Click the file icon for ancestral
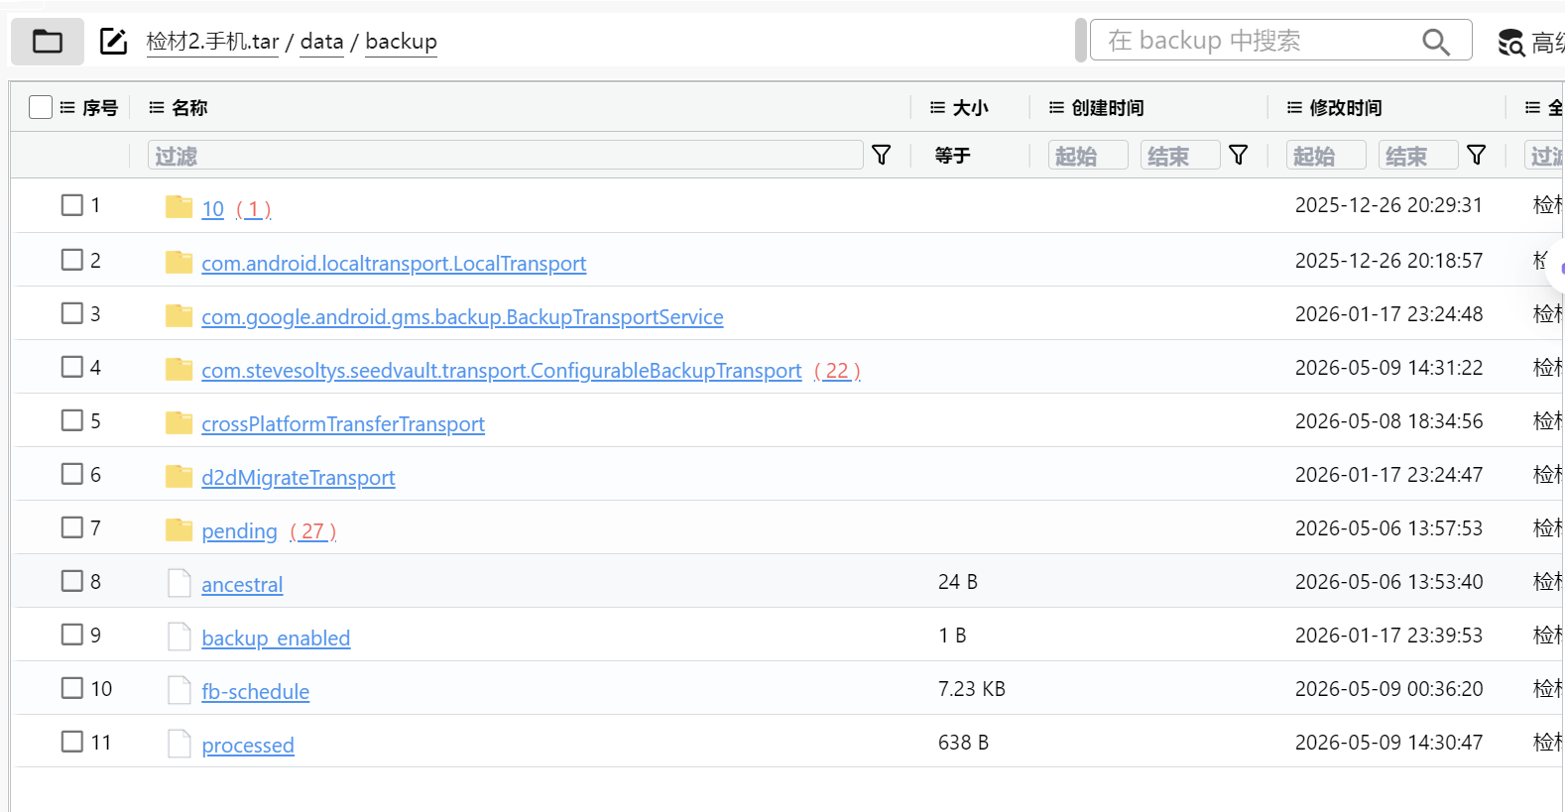The image size is (1565, 812). click(x=180, y=582)
